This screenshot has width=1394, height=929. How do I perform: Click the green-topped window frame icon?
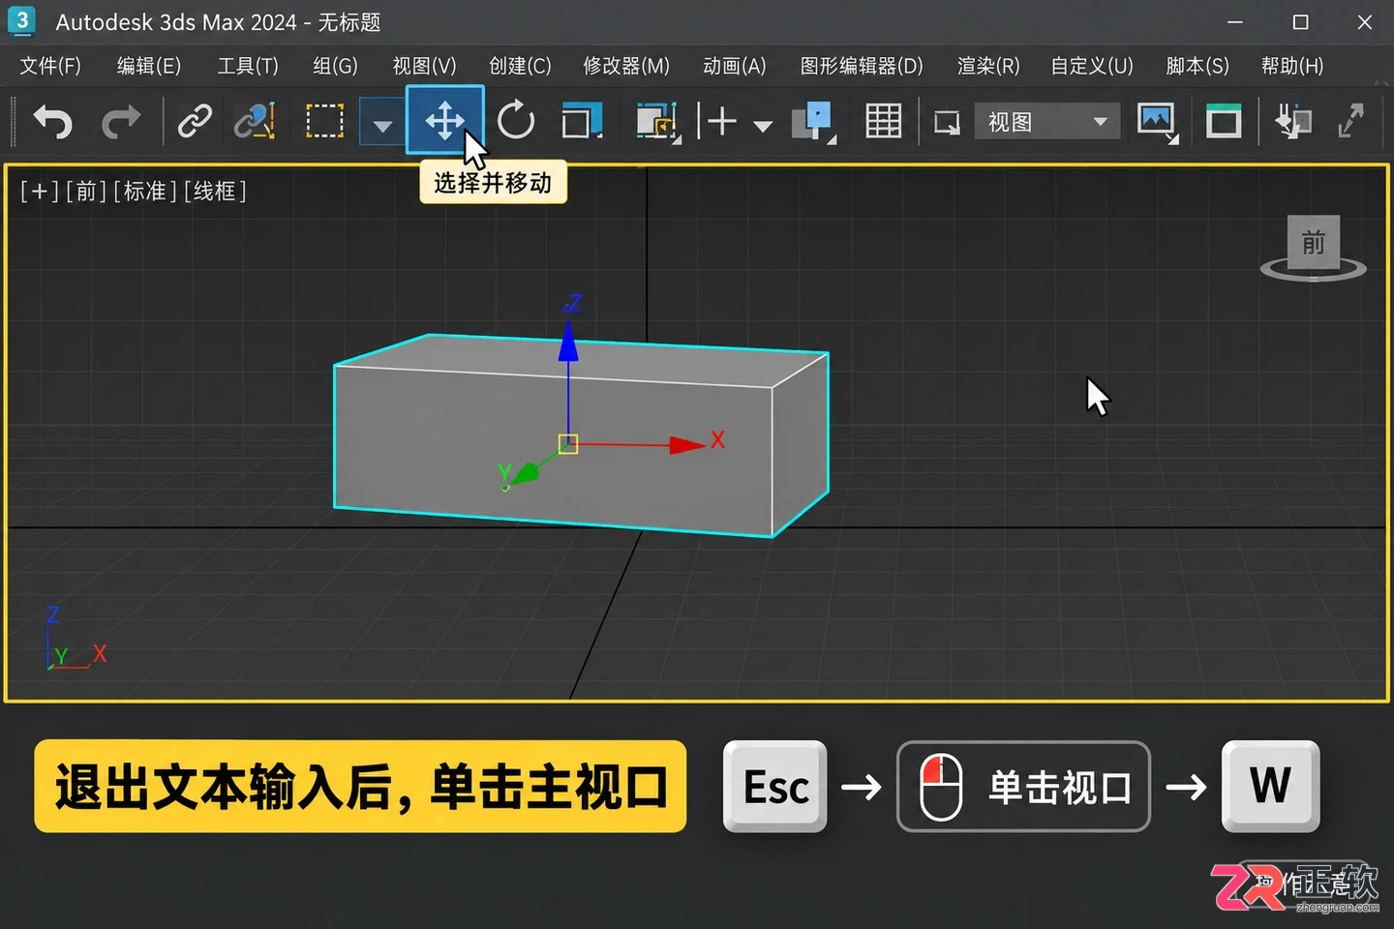tap(1224, 122)
